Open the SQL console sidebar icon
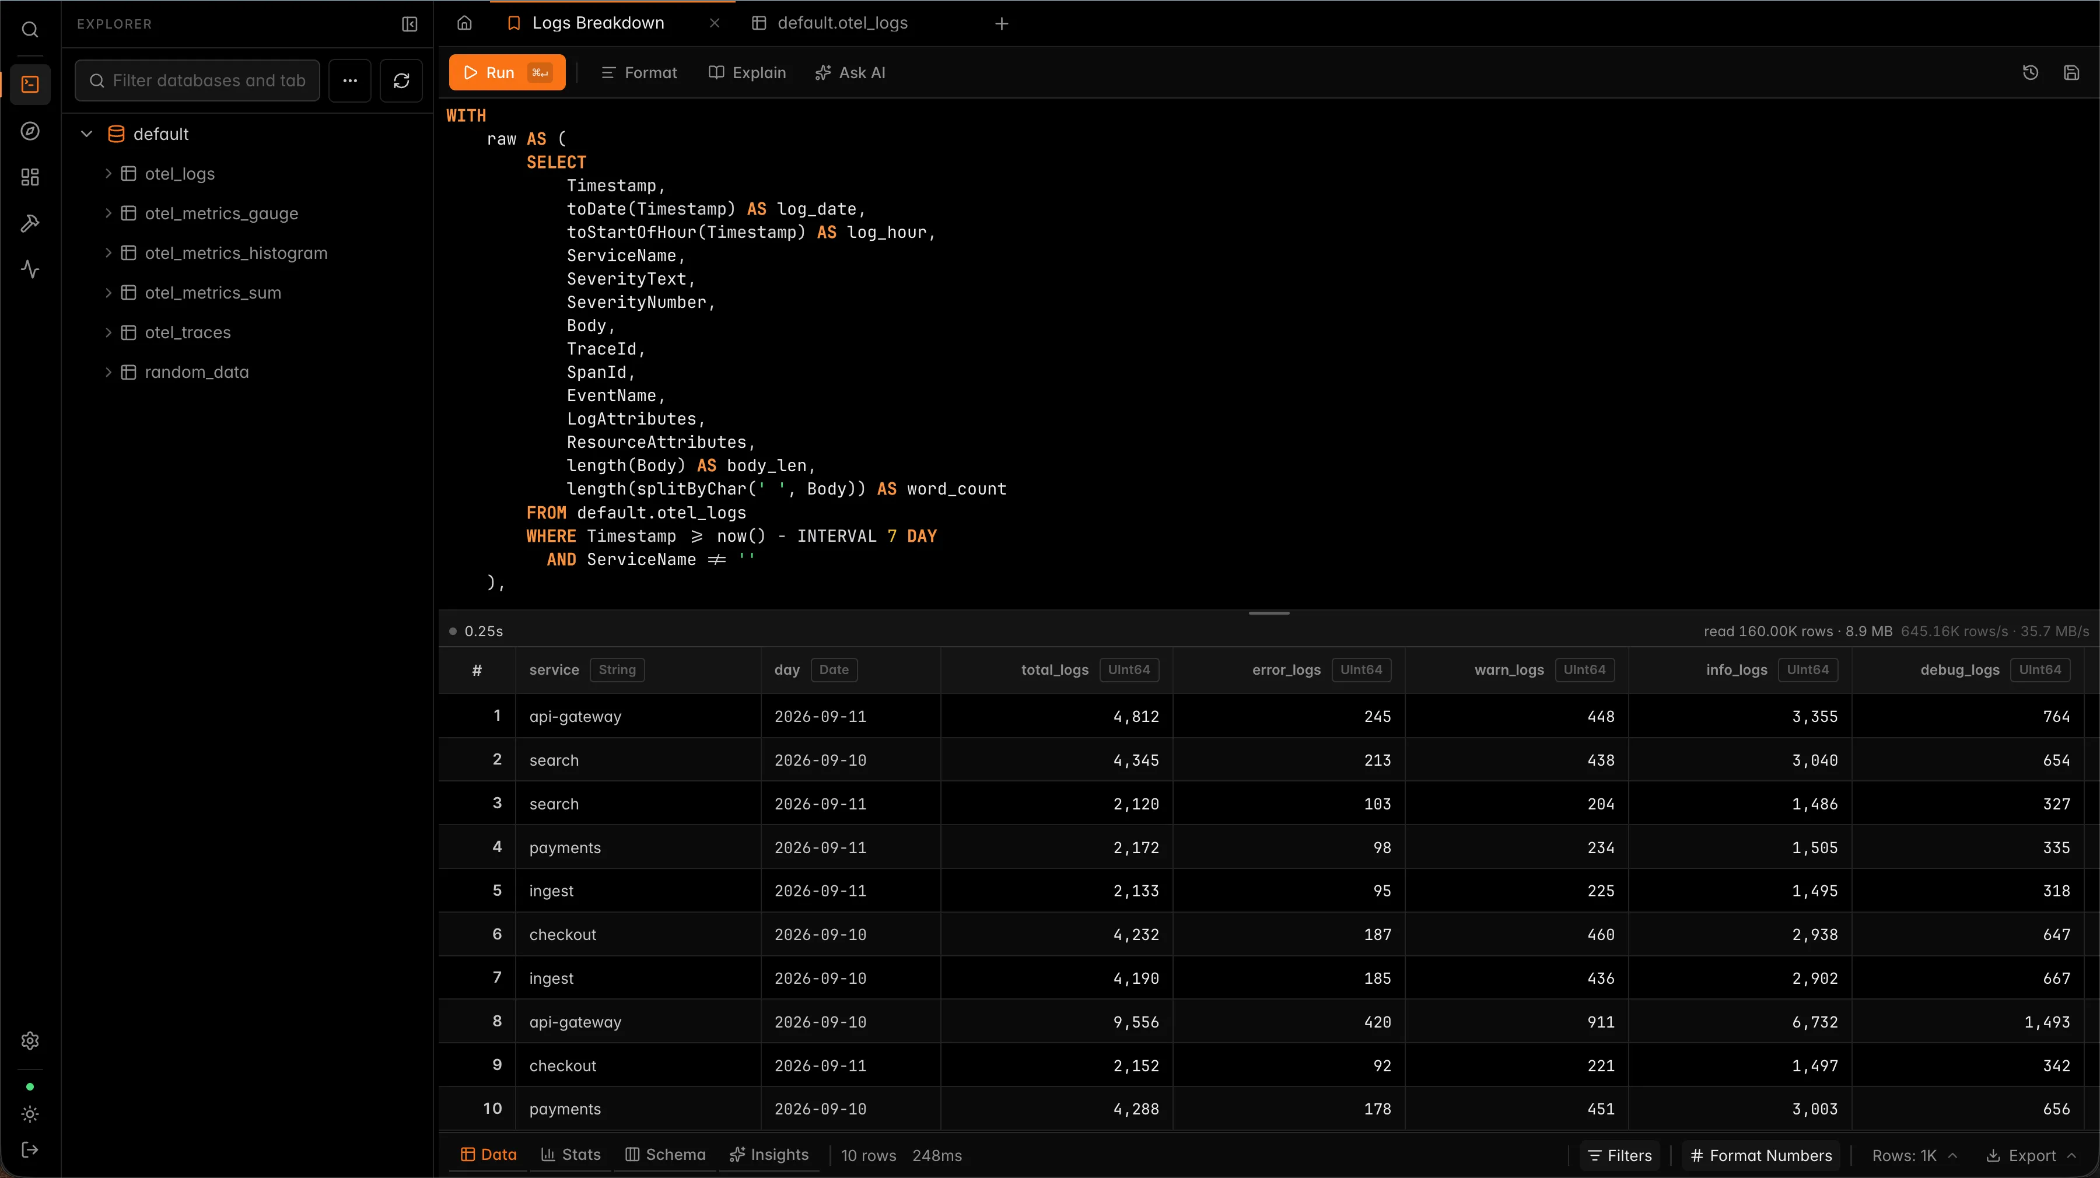Viewport: 2100px width, 1178px height. [x=30, y=84]
